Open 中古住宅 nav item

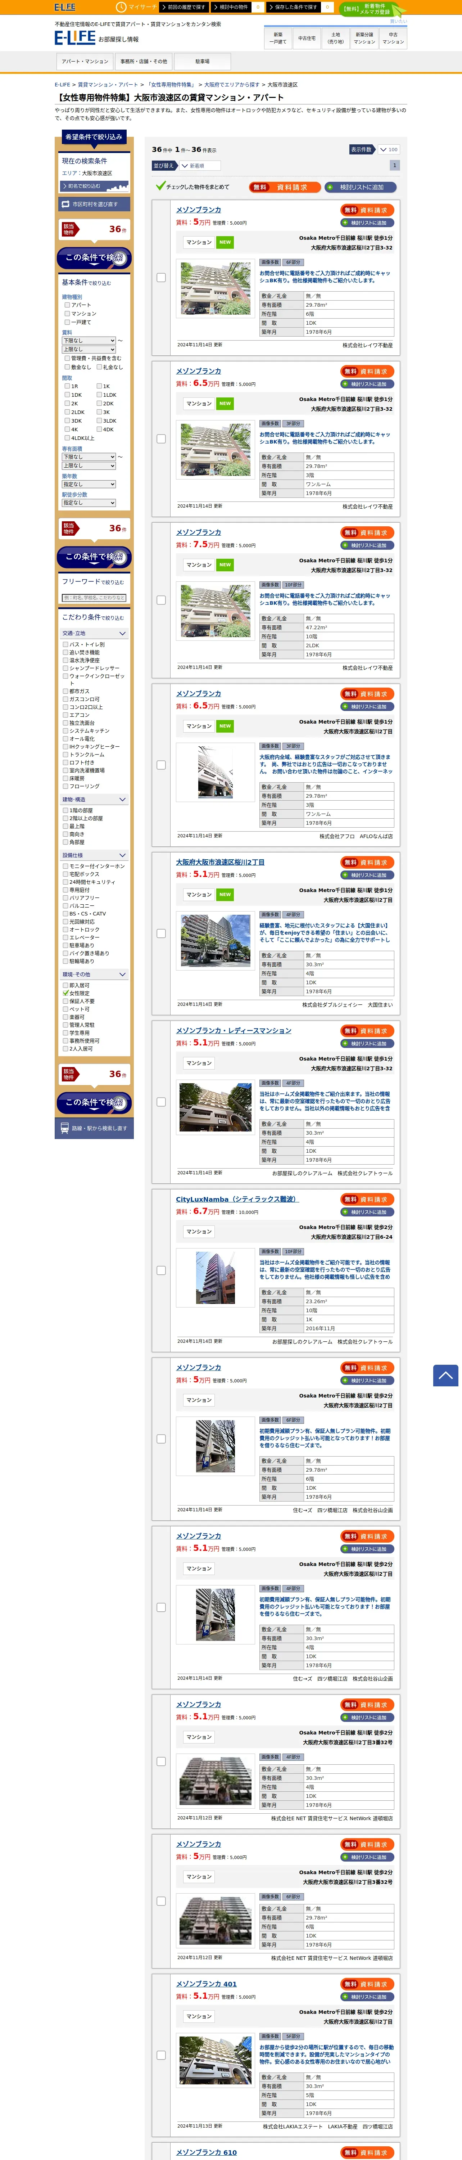[307, 38]
